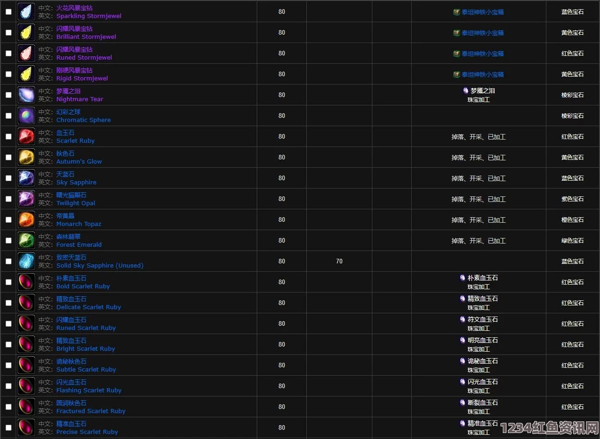
Task: Click the Monarch Topaz gem icon
Action: [x=26, y=219]
